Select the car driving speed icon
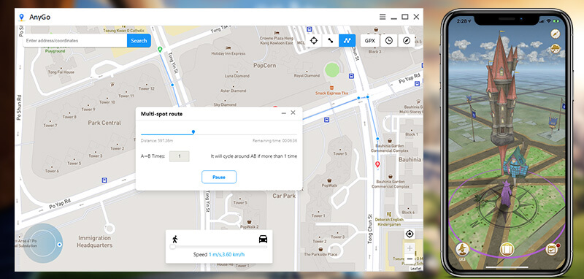This screenshot has height=279, width=584. 263,239
